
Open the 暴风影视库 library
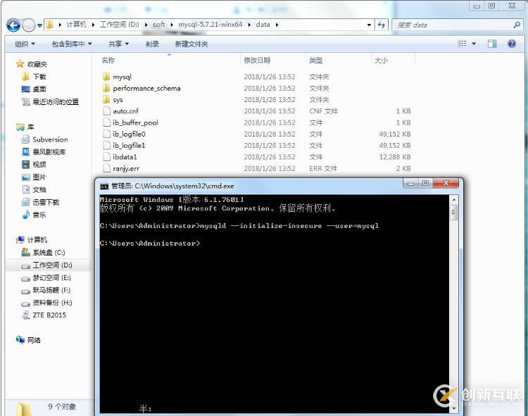[x=49, y=152]
